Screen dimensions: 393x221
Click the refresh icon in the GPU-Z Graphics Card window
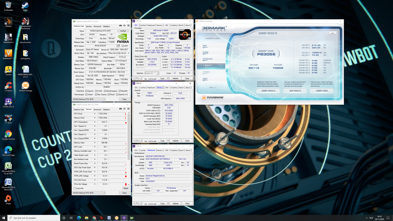tap(124, 26)
